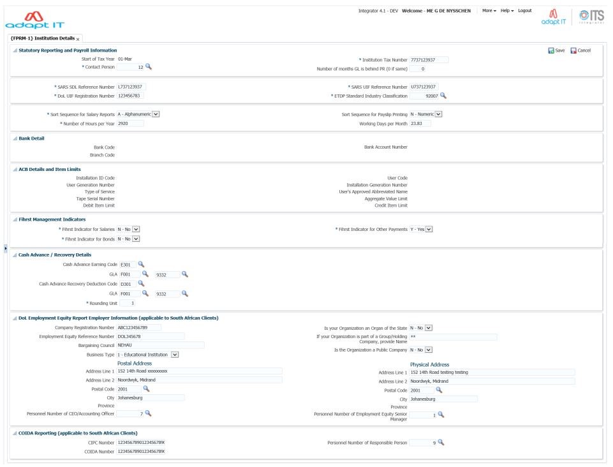Open Business Type dropdown

coord(175,355)
